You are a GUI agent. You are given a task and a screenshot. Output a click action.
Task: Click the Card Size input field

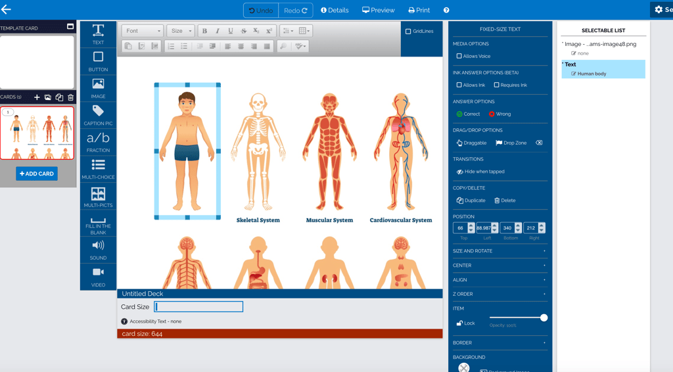coord(198,307)
